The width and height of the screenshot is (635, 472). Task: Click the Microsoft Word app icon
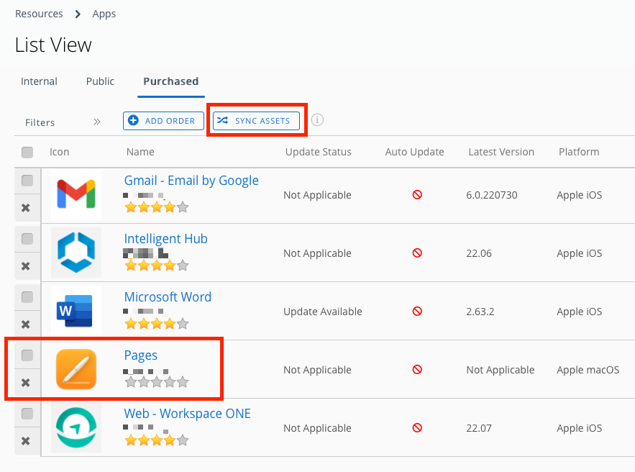coord(76,311)
